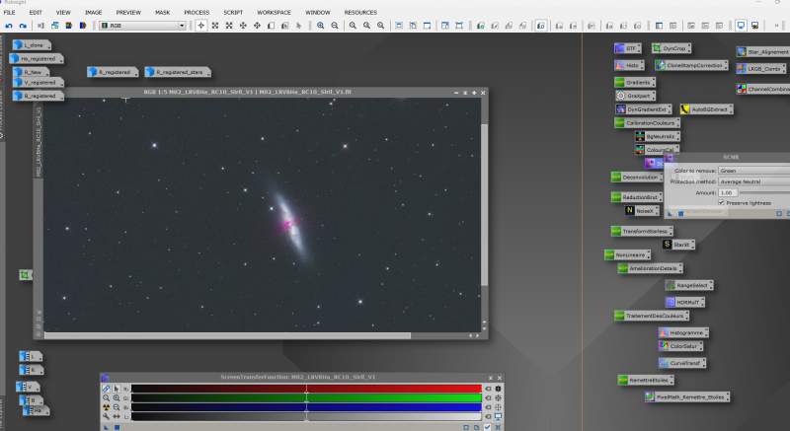
Task: Open the NoiseX process icon
Action: click(641, 211)
